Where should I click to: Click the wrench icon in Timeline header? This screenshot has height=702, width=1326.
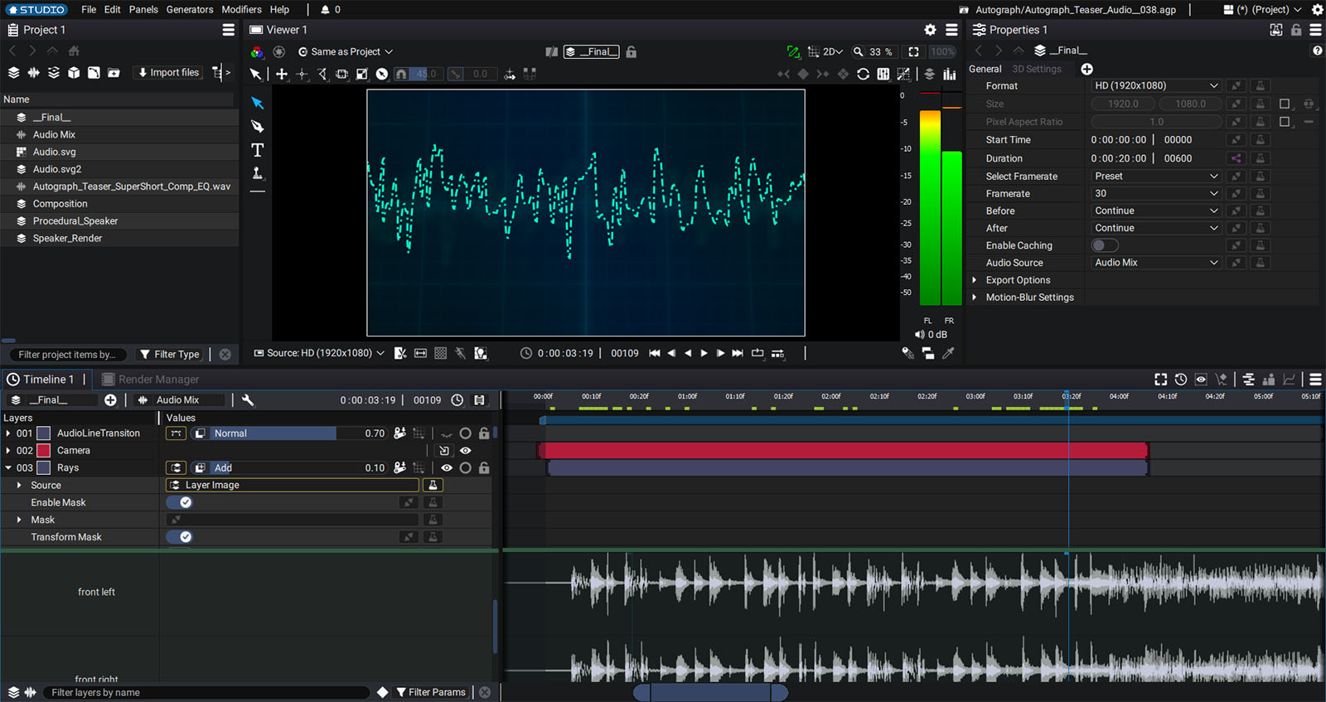[x=248, y=400]
